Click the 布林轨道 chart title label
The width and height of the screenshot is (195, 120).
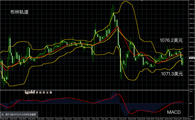(x=19, y=12)
